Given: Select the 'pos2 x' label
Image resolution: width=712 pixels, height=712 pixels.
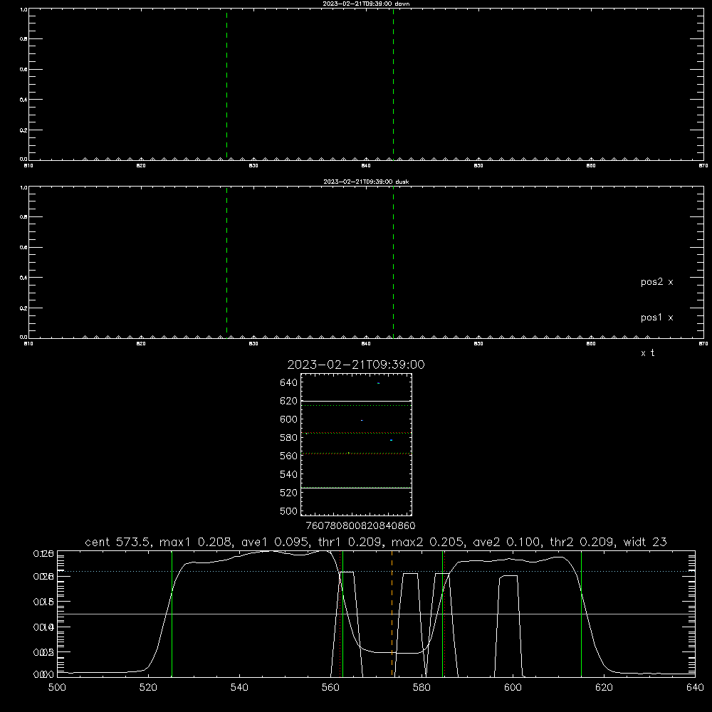Looking at the screenshot, I should point(656,282).
